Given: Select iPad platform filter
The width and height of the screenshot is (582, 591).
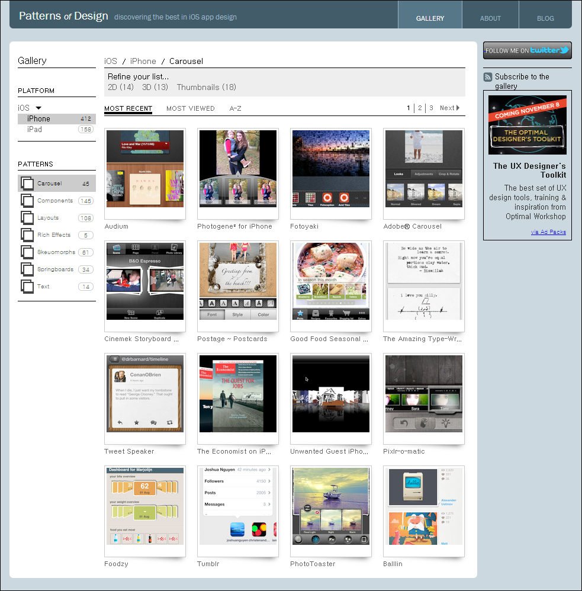Looking at the screenshot, I should point(56,129).
